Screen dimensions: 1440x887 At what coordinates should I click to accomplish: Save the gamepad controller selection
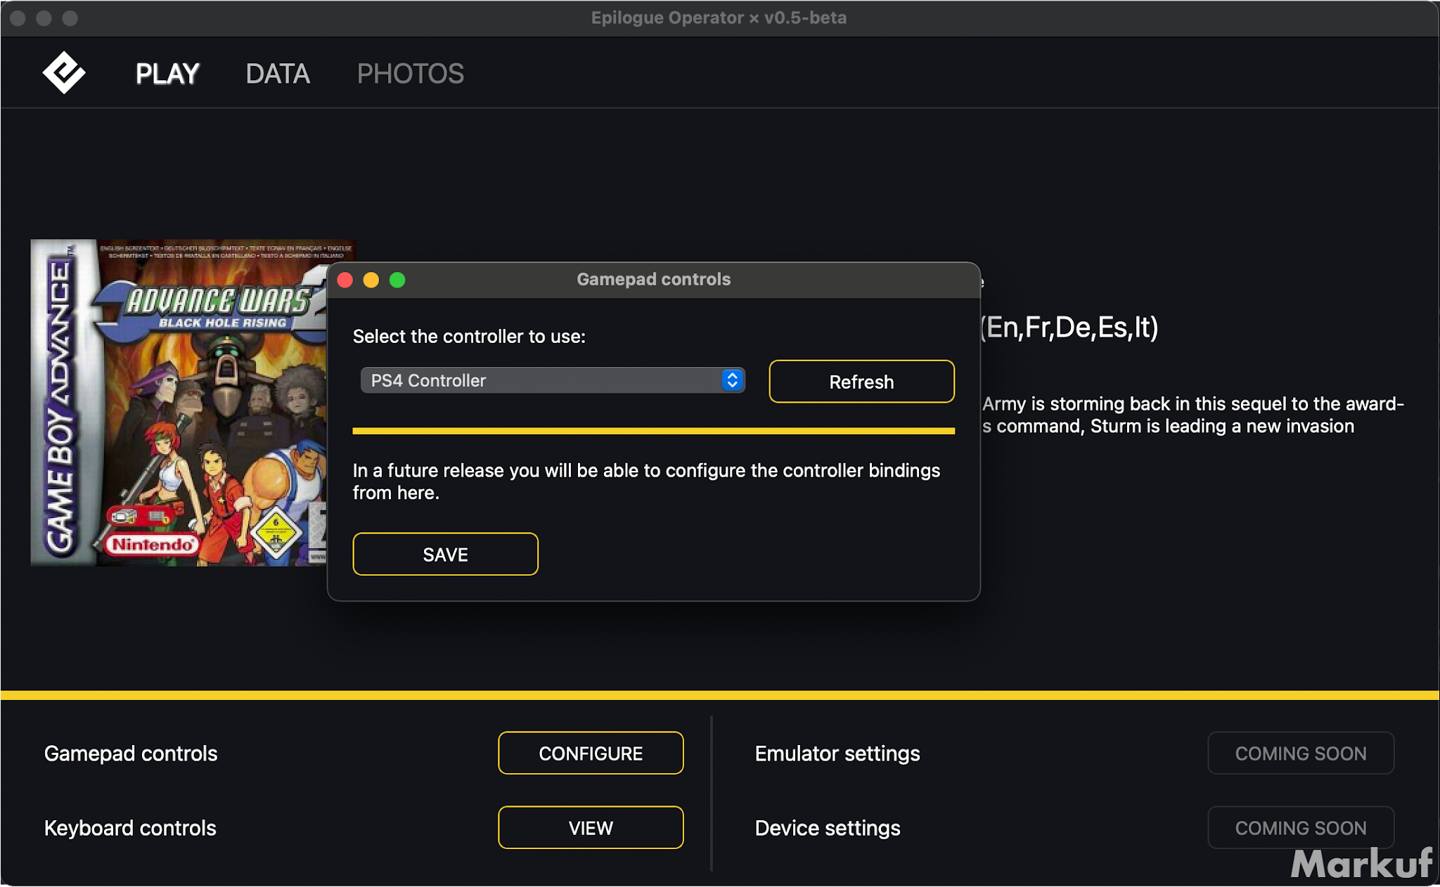click(445, 555)
